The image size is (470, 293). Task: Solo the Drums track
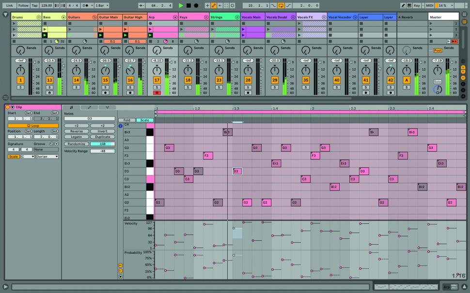tap(21, 87)
